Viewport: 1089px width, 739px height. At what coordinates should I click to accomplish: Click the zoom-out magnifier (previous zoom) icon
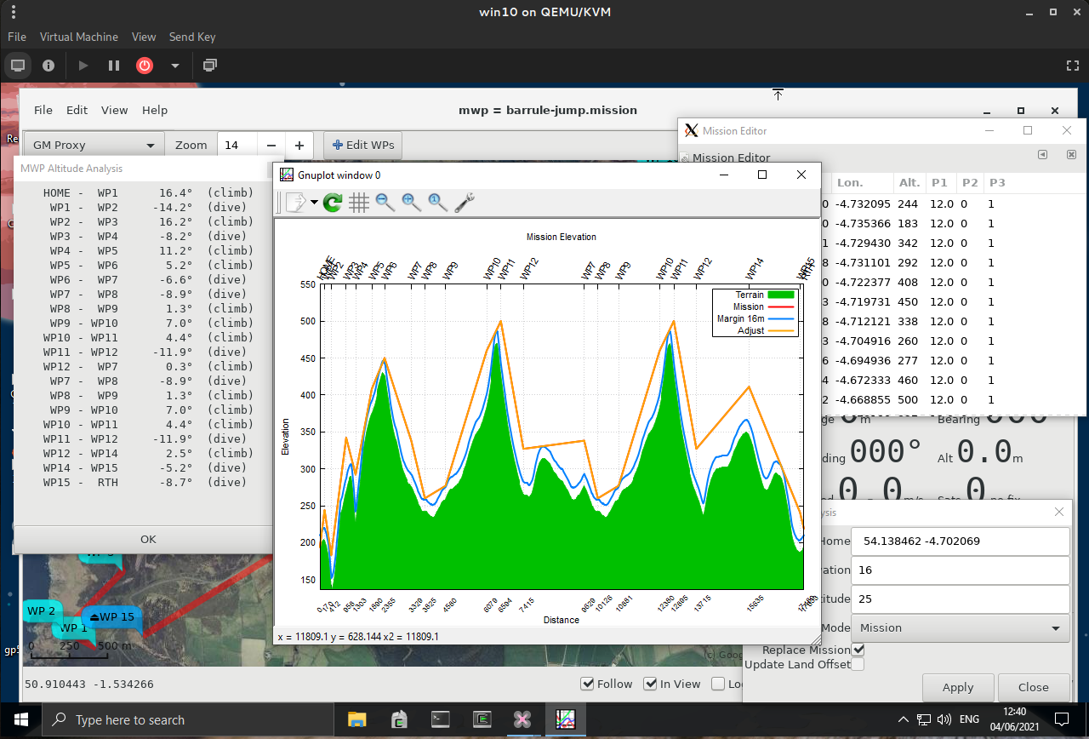(385, 203)
